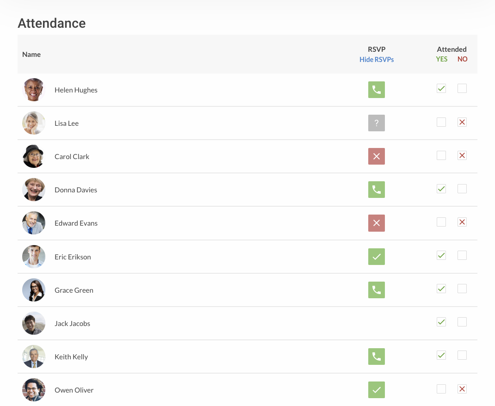This screenshot has width=495, height=406.
Task: Uncheck Jack Jacobs's YES attendance box
Action: point(441,322)
